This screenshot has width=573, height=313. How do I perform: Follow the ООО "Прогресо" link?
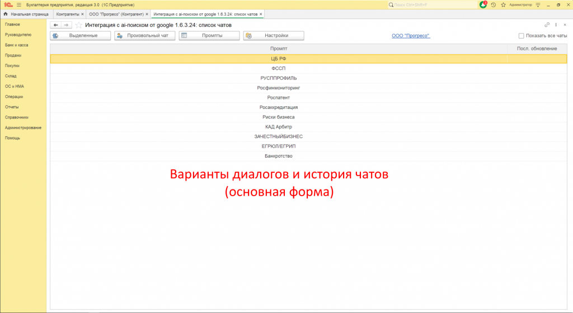(x=411, y=36)
